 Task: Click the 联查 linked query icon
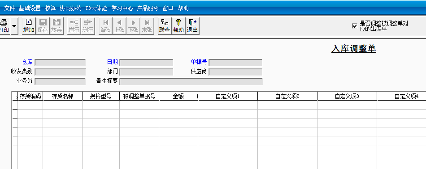165,26
